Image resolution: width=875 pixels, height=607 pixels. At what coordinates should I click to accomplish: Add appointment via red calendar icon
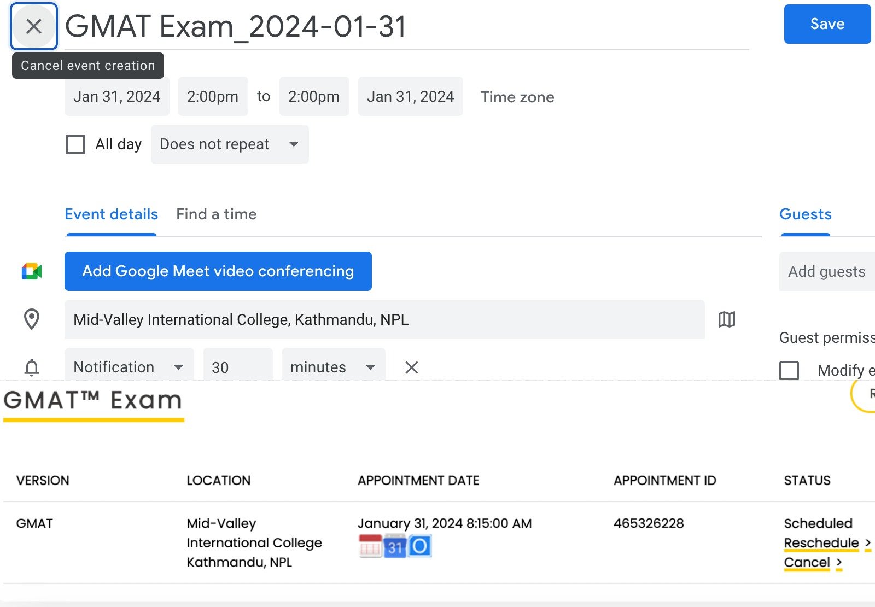click(x=370, y=546)
